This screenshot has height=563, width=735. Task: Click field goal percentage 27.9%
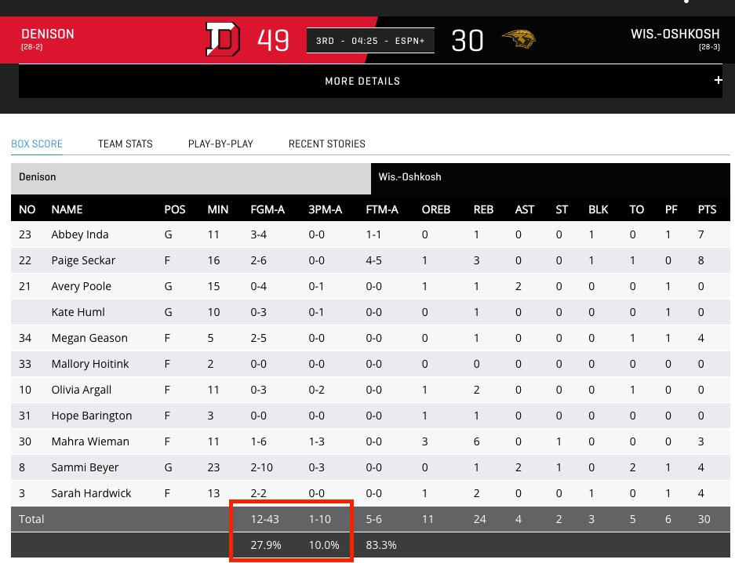pyautogui.click(x=266, y=545)
